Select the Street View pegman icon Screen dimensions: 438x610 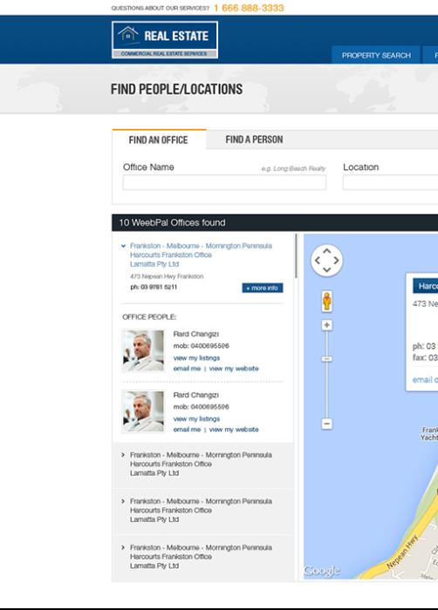(327, 301)
